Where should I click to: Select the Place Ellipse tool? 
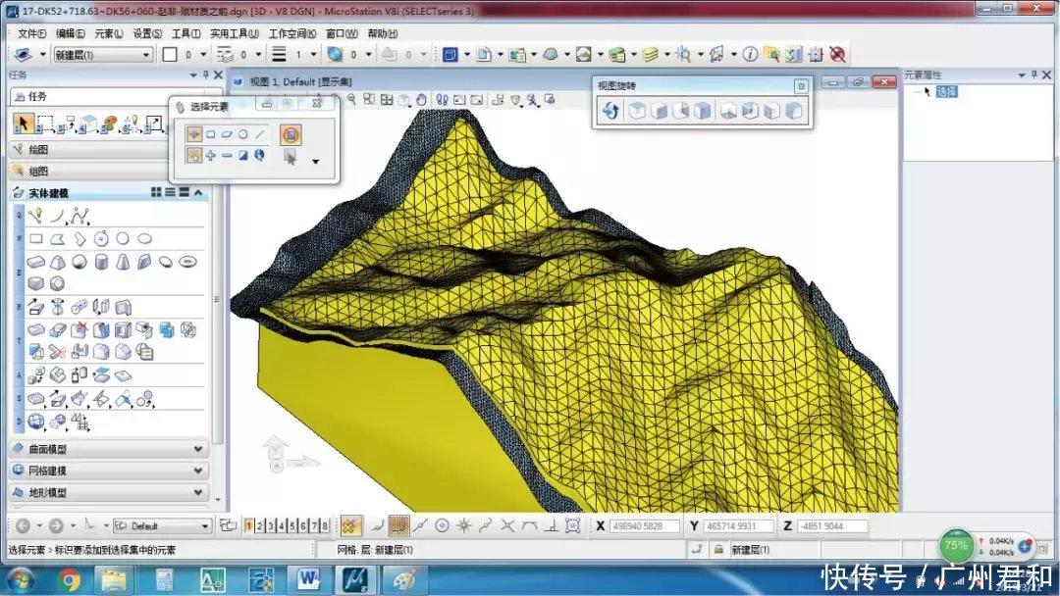[144, 238]
